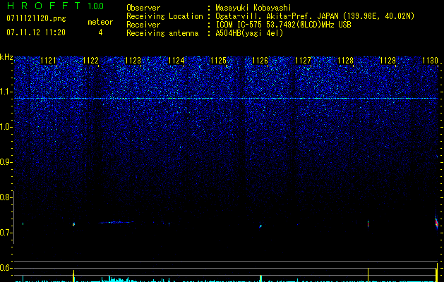
Task: Click the 0.7 frequency axis label
Action: pyautogui.click(x=6, y=233)
